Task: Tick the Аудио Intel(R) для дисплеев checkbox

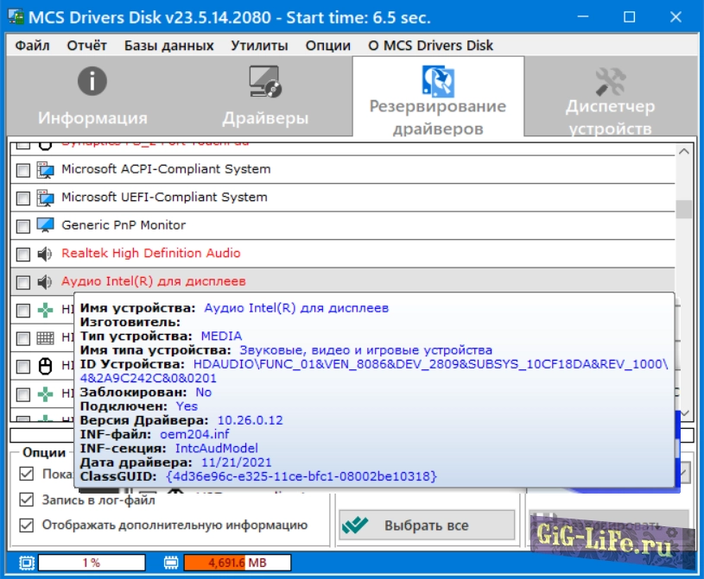Action: (x=23, y=282)
